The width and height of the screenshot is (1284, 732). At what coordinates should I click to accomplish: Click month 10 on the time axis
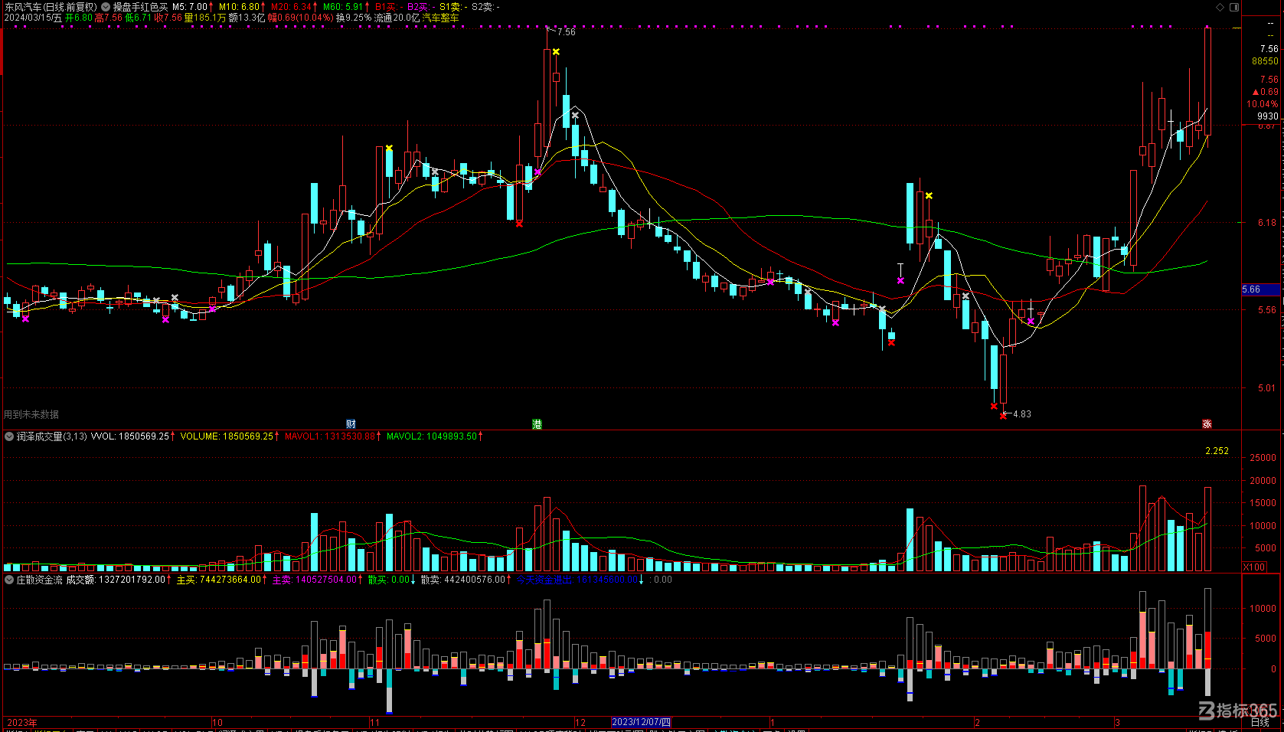(217, 722)
